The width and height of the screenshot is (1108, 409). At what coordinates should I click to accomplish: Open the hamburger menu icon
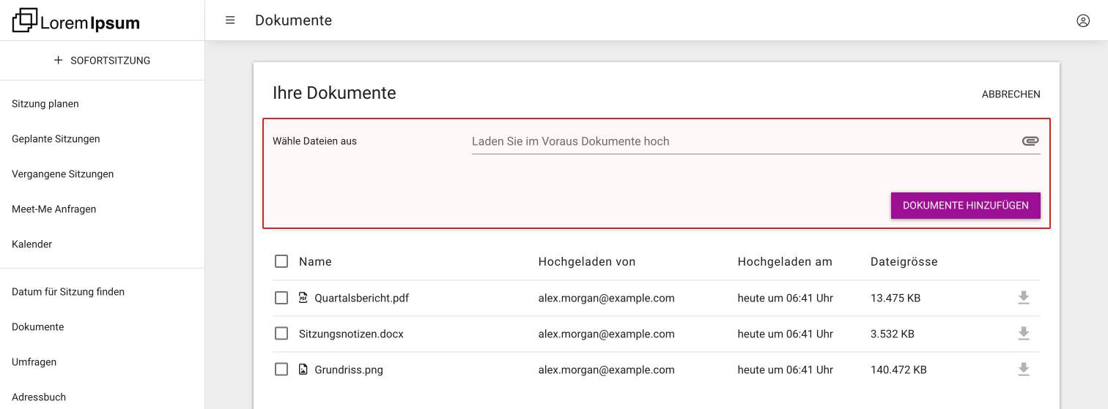pos(230,20)
